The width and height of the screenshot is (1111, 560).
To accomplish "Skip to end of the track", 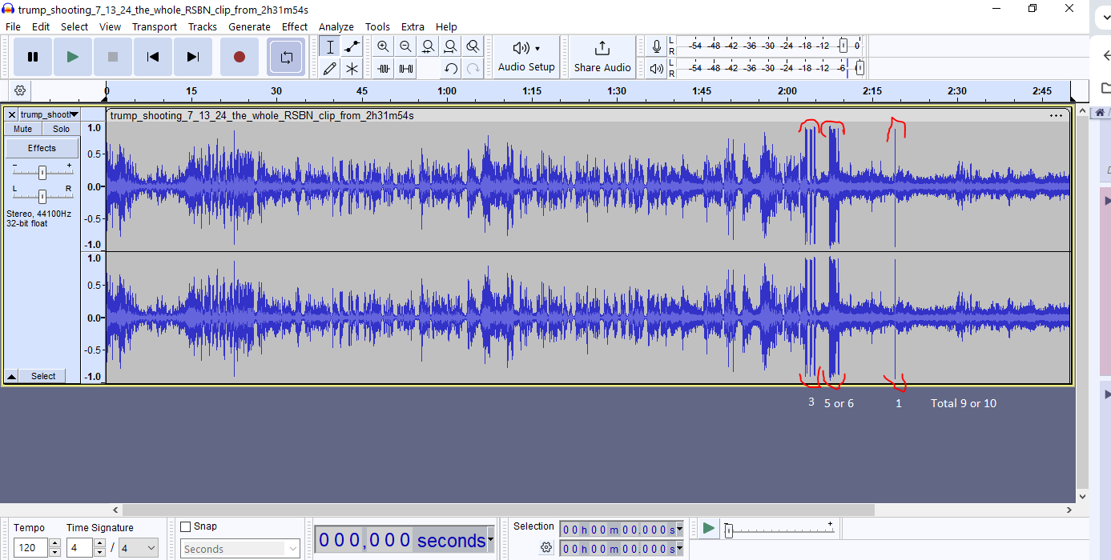I will (x=193, y=57).
